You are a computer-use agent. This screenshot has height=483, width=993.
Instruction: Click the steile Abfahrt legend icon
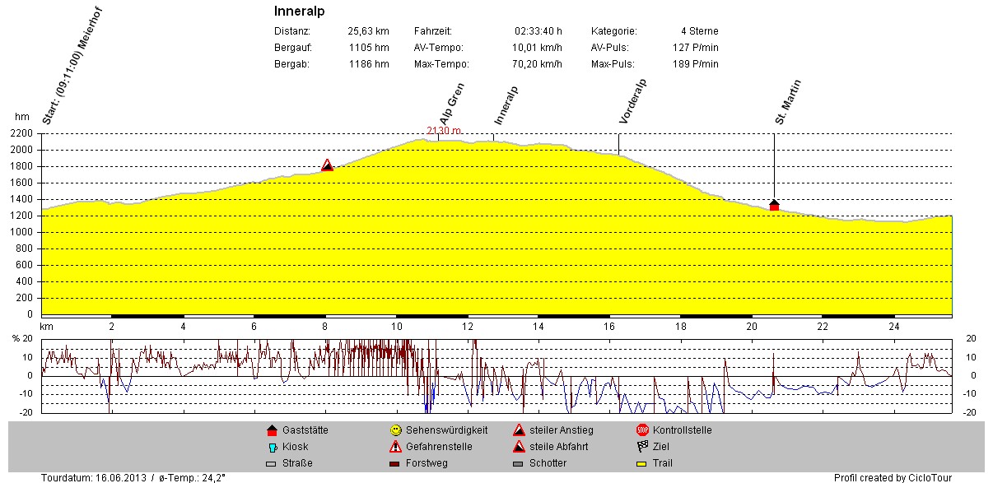[519, 447]
